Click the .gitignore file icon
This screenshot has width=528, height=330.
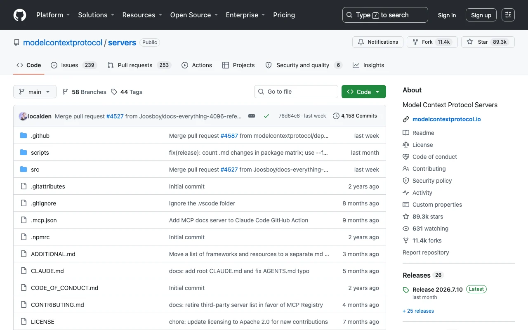tap(24, 203)
